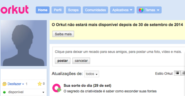
Task: Click the Saiba mais button
Action: click(x=63, y=34)
